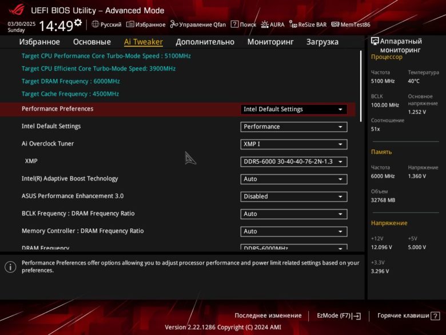
Task: Open Memory Controller DRAM Ratio dropdown
Action: [293, 231]
